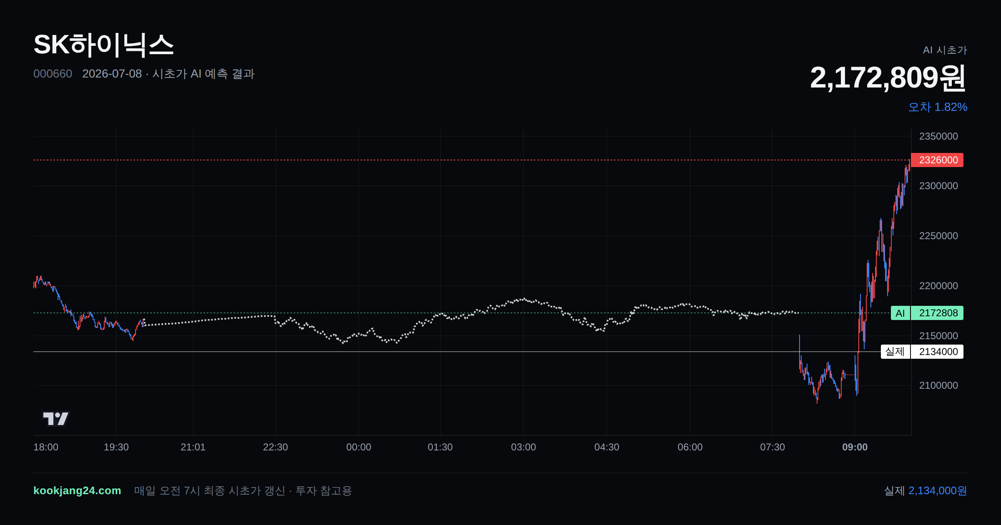The height and width of the screenshot is (525, 1001).
Task: Click the 06:00 time axis label
Action: tap(690, 447)
